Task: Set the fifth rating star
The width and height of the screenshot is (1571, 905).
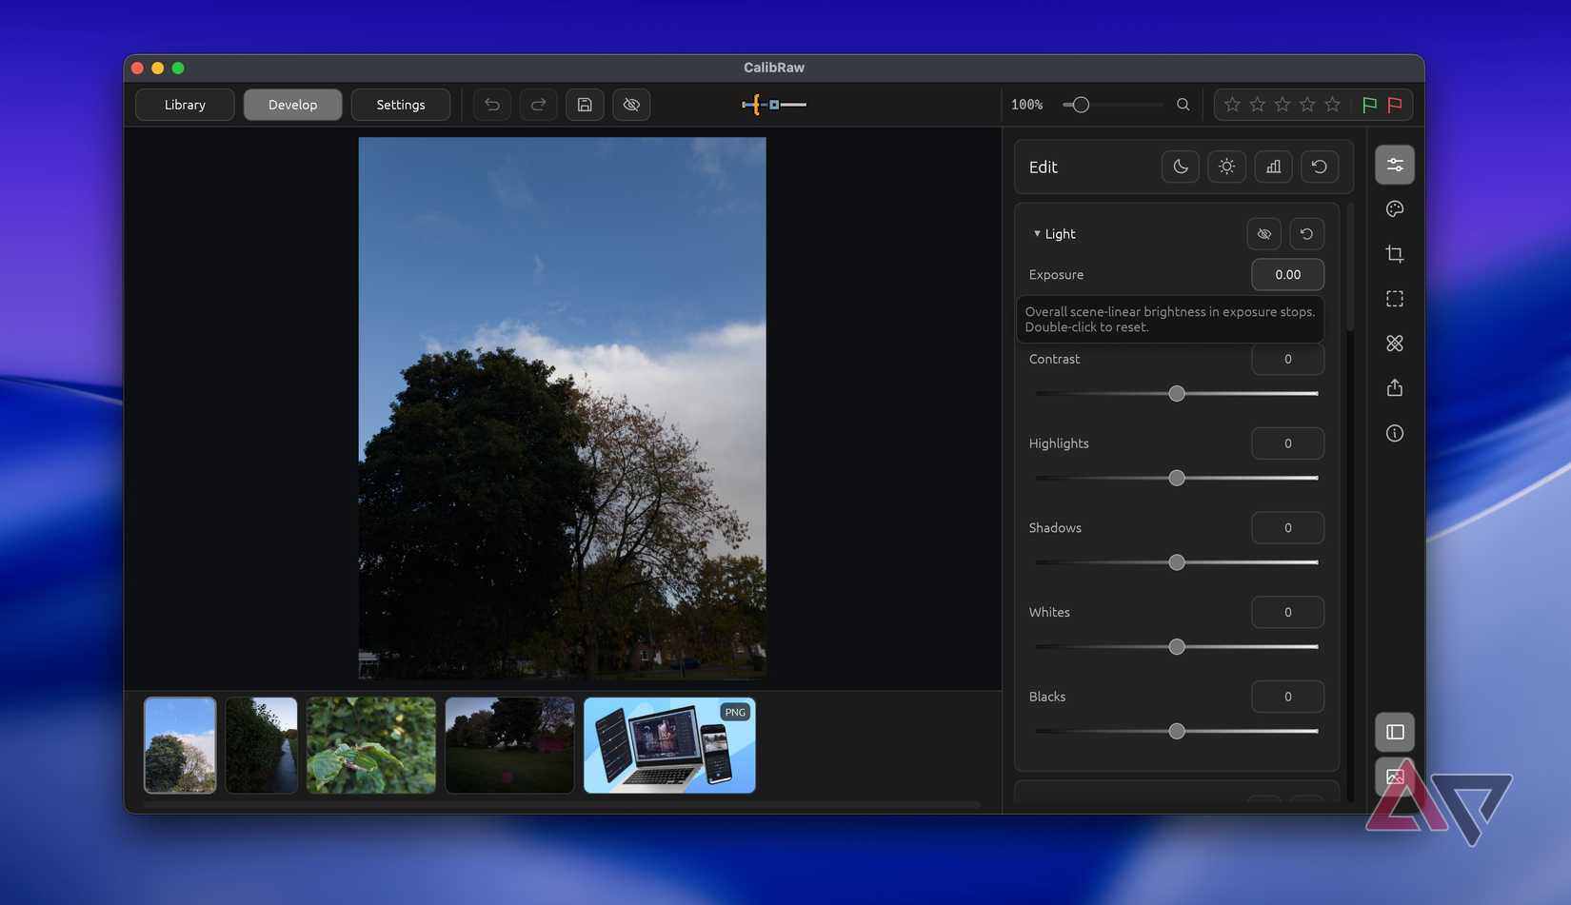Action: (x=1332, y=105)
